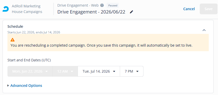Screen dimensions: 218x95
Task: Click the Paused status badge
Action: coord(113,6)
